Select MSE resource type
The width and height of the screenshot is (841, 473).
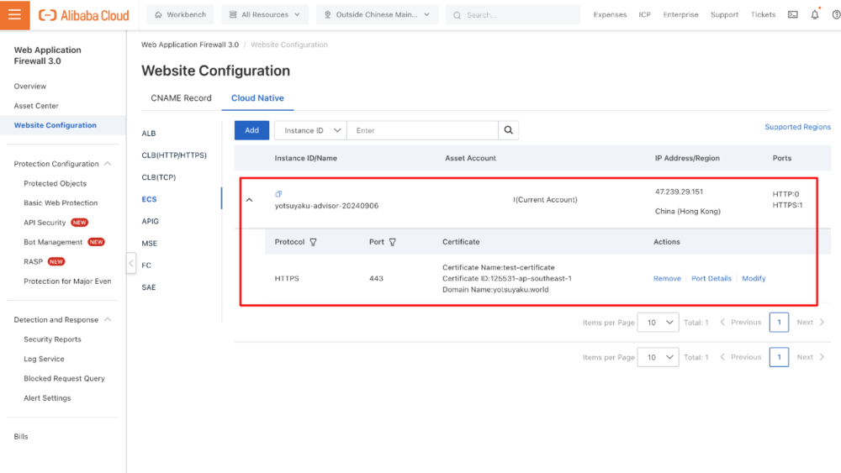tap(150, 243)
